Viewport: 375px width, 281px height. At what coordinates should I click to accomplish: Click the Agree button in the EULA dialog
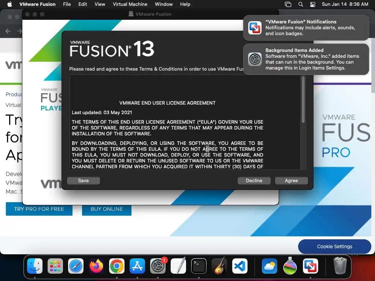[291, 181]
